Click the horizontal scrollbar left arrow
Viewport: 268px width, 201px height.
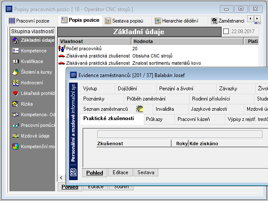[61, 178]
